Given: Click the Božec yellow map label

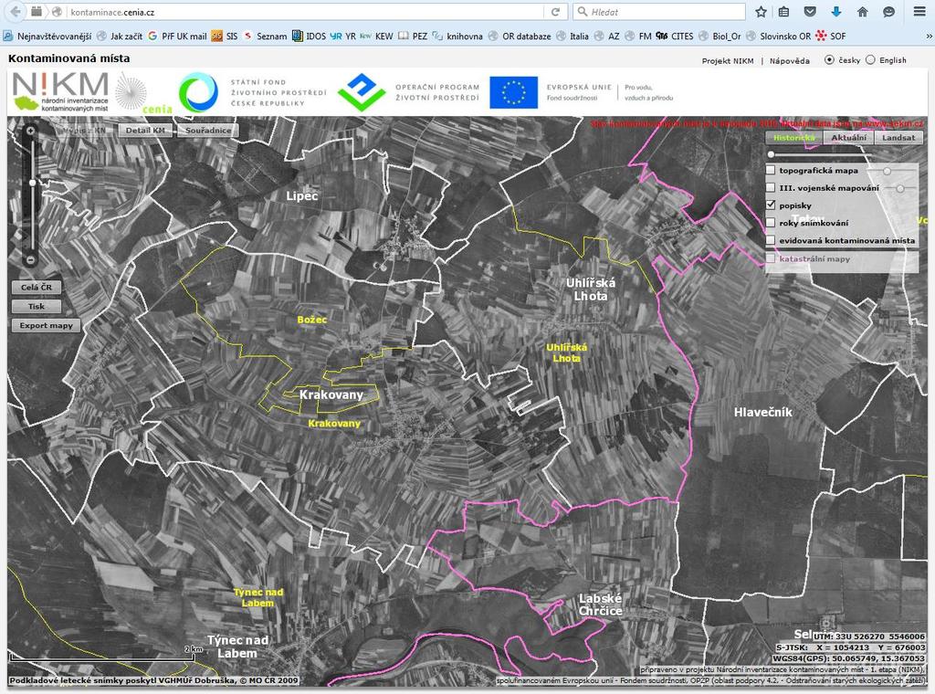Looking at the screenshot, I should pos(312,320).
